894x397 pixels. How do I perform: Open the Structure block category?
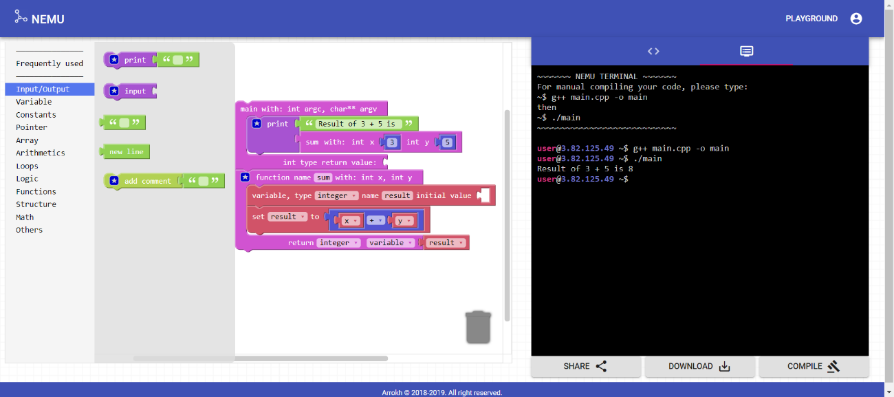coord(50,204)
